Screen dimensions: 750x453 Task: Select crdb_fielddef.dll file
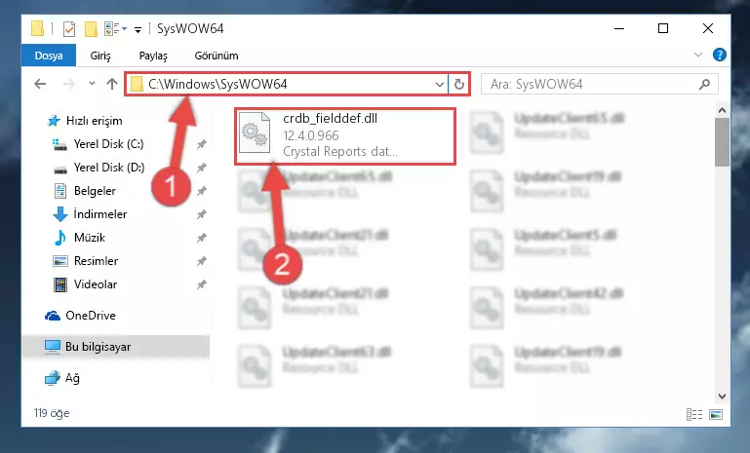pos(344,136)
